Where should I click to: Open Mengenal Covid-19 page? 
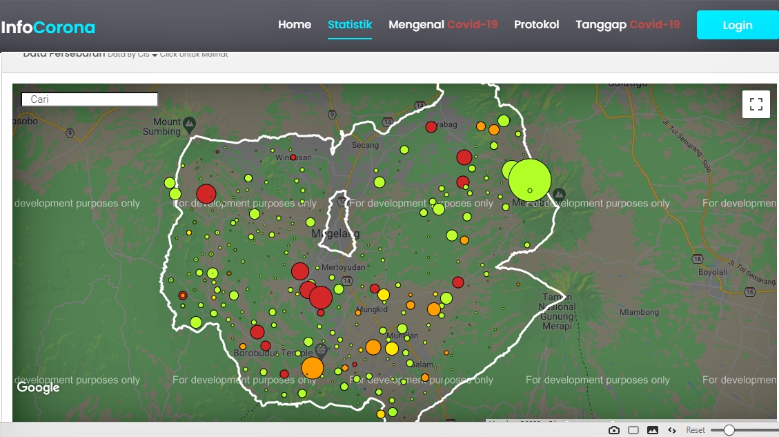(x=443, y=24)
